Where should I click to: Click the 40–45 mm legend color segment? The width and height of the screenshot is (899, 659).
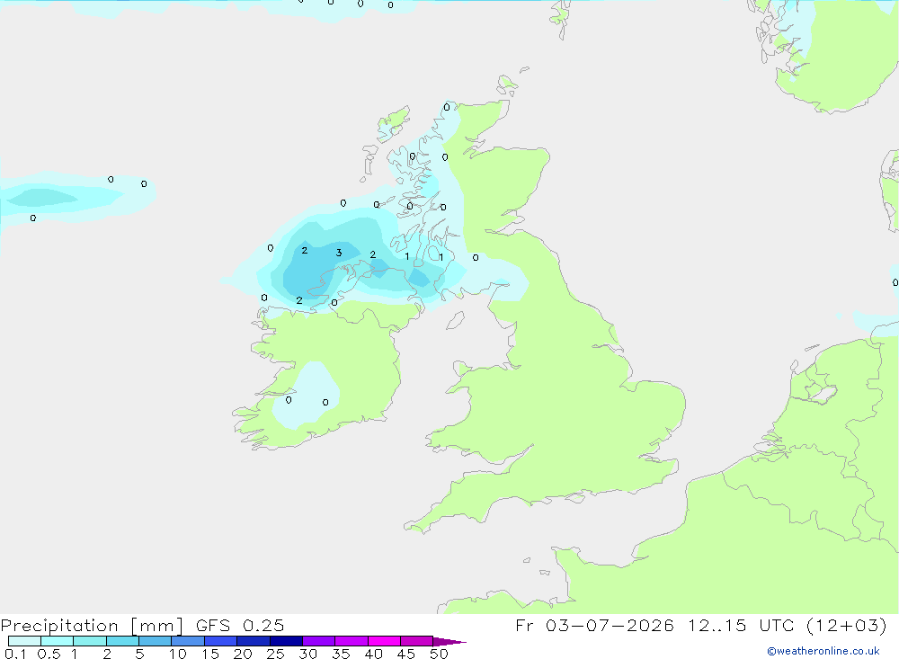tap(384, 641)
